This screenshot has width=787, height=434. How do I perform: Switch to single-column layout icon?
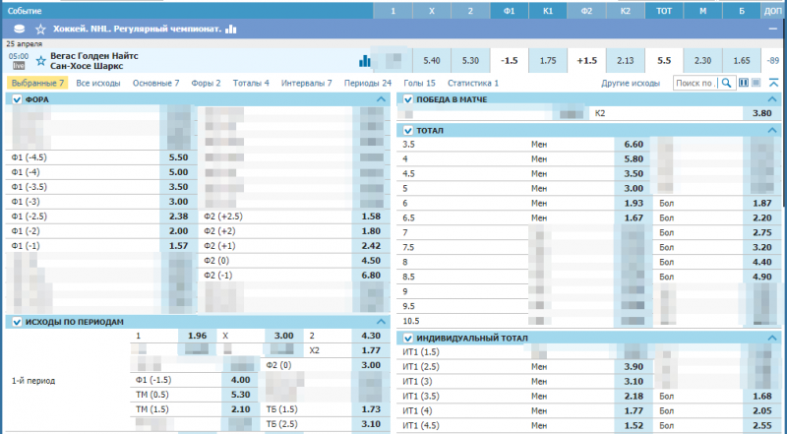click(x=756, y=84)
